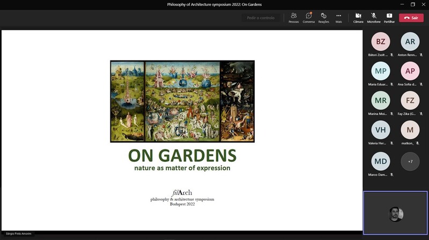Click the Bosch triptych image on slide

(182, 101)
